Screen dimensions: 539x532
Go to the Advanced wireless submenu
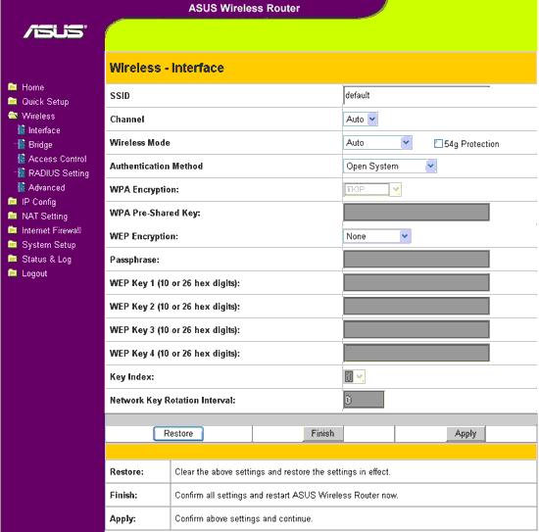click(x=47, y=188)
